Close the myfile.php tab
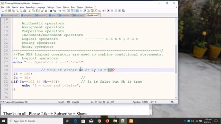The image size is (221, 124). click(x=98, y=15)
